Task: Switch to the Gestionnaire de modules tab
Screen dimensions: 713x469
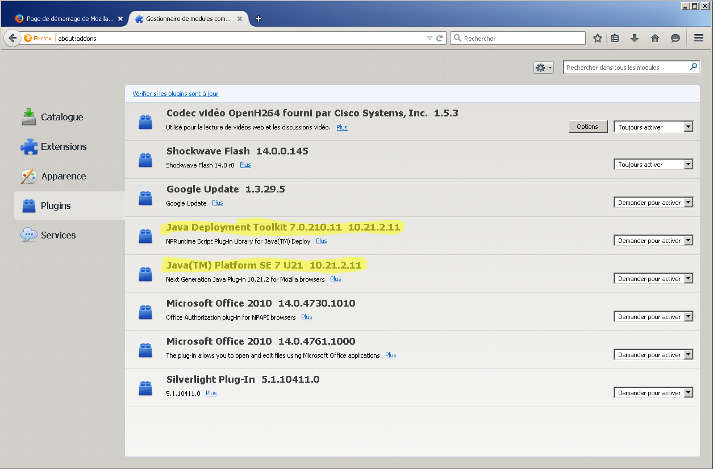Action: (x=187, y=18)
